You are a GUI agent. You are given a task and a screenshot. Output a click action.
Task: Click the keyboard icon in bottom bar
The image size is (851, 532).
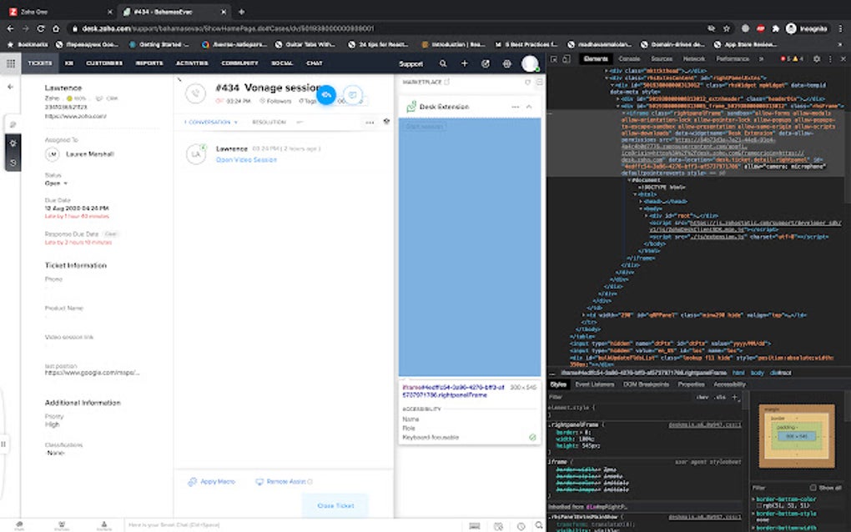tap(475, 526)
